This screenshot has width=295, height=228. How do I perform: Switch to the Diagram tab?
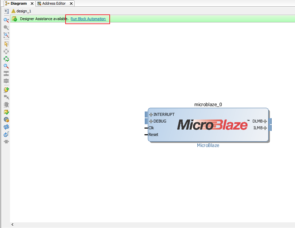(19, 3)
